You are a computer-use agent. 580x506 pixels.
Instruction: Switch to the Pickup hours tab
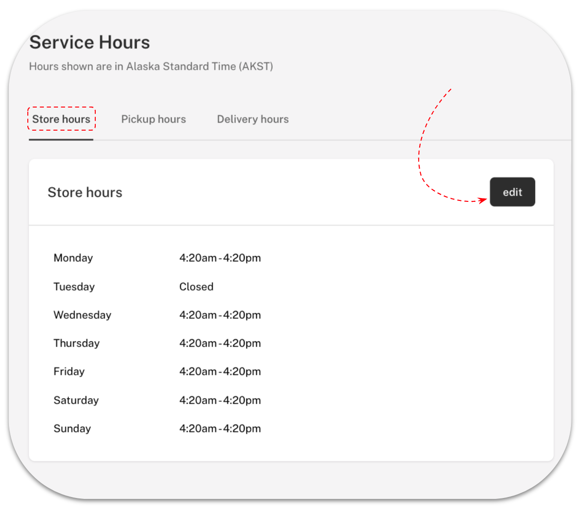(x=153, y=119)
